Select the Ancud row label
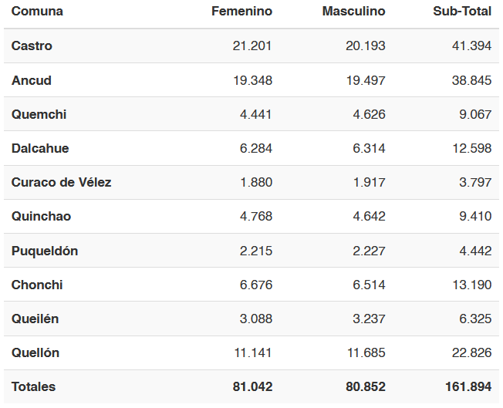 pyautogui.click(x=32, y=80)
